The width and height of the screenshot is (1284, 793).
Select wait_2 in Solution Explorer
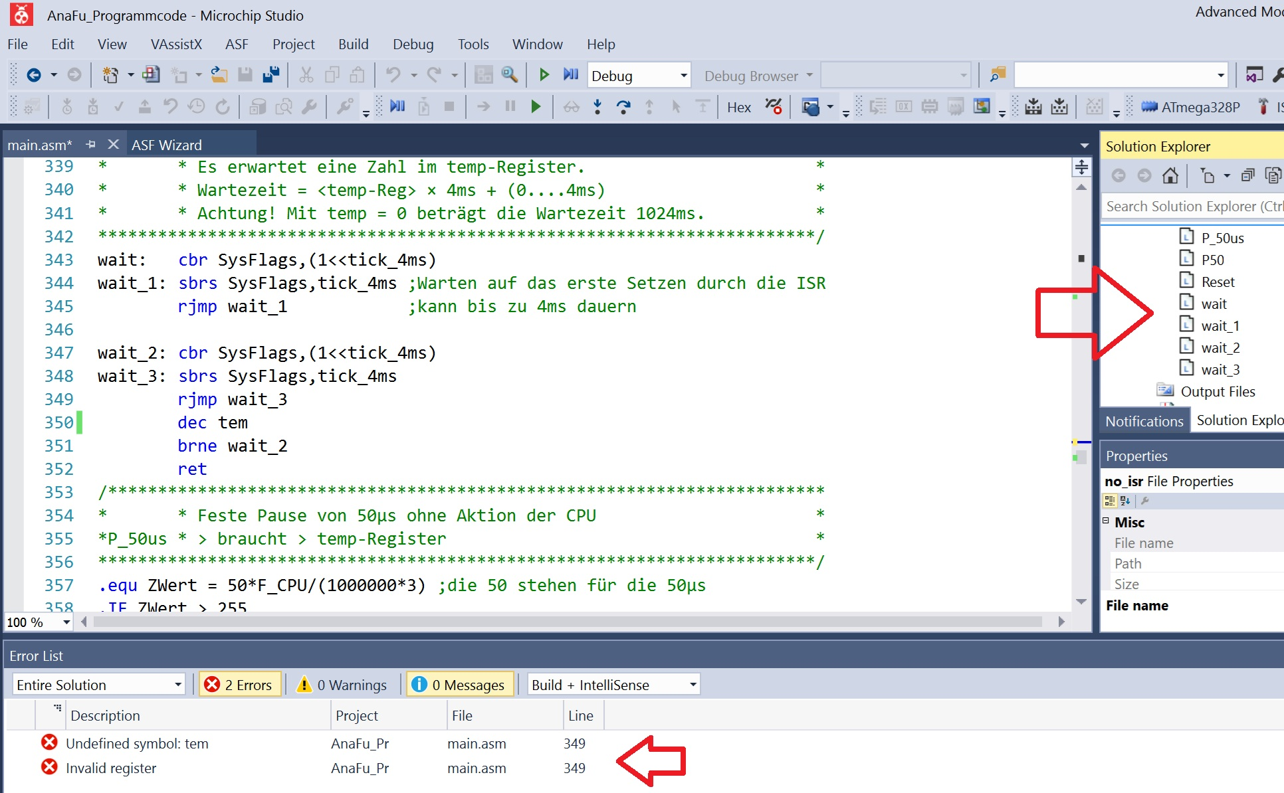[x=1220, y=347]
